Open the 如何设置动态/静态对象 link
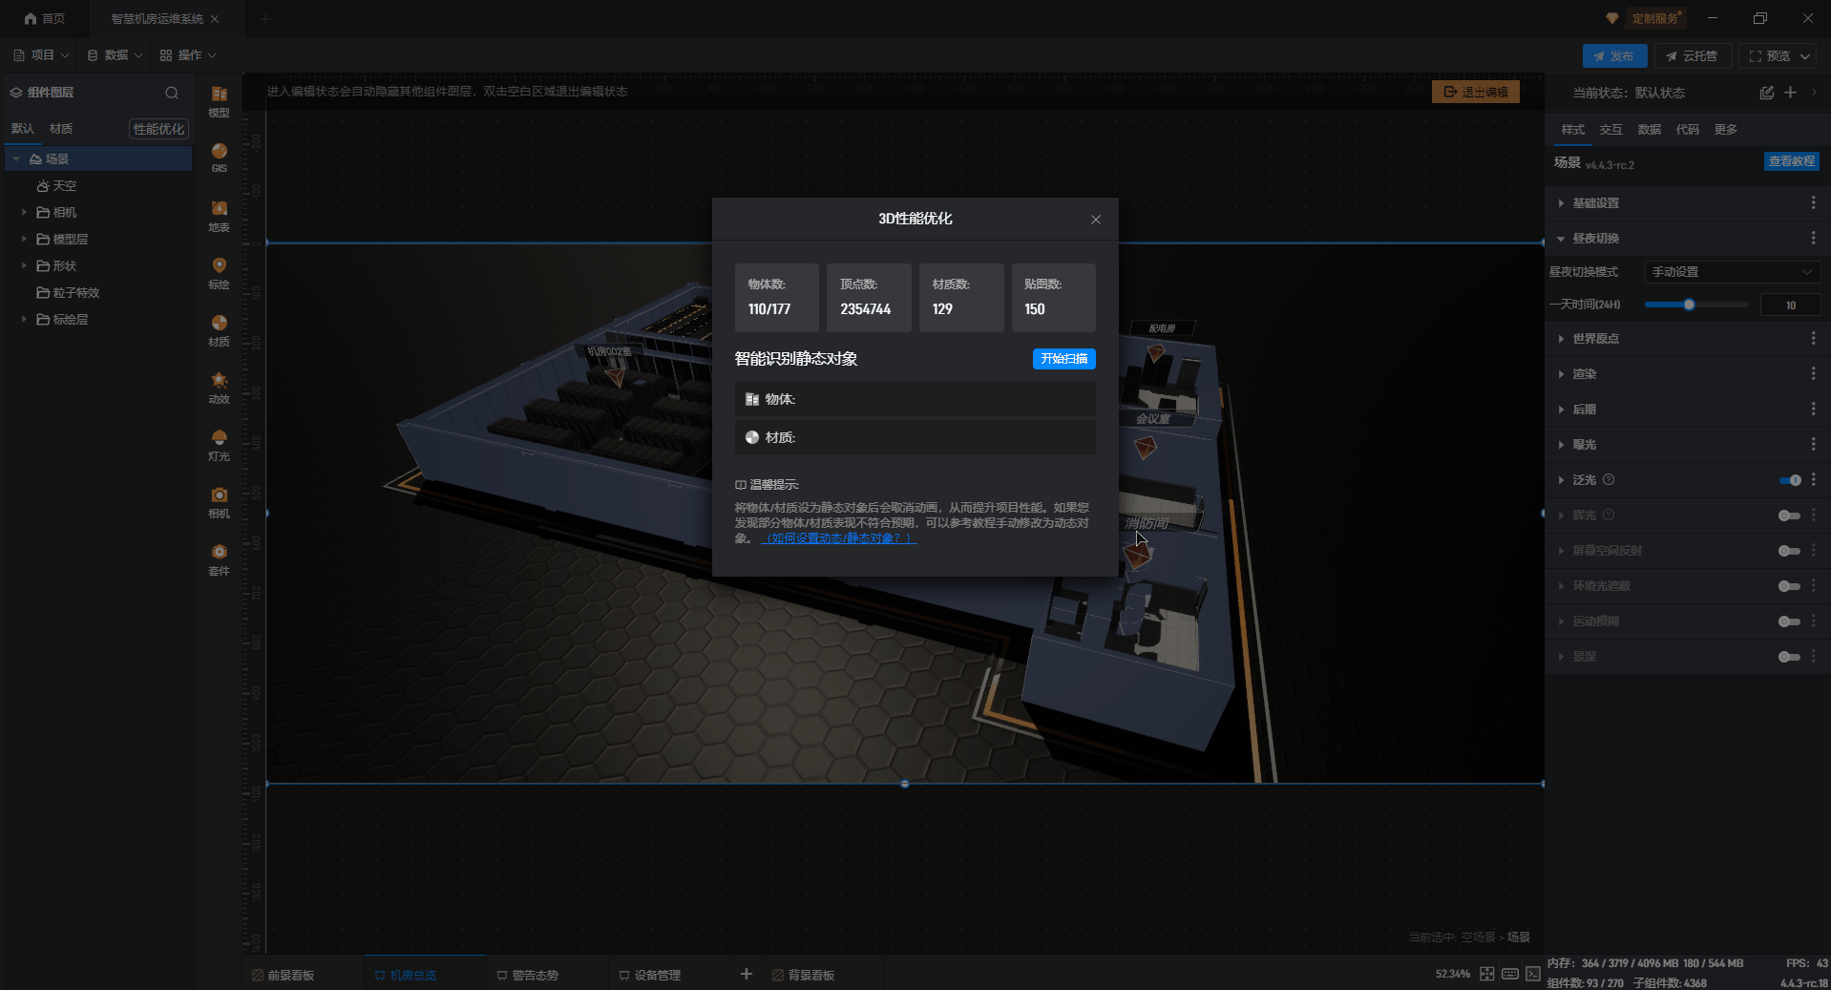This screenshot has height=990, width=1831. (x=838, y=538)
